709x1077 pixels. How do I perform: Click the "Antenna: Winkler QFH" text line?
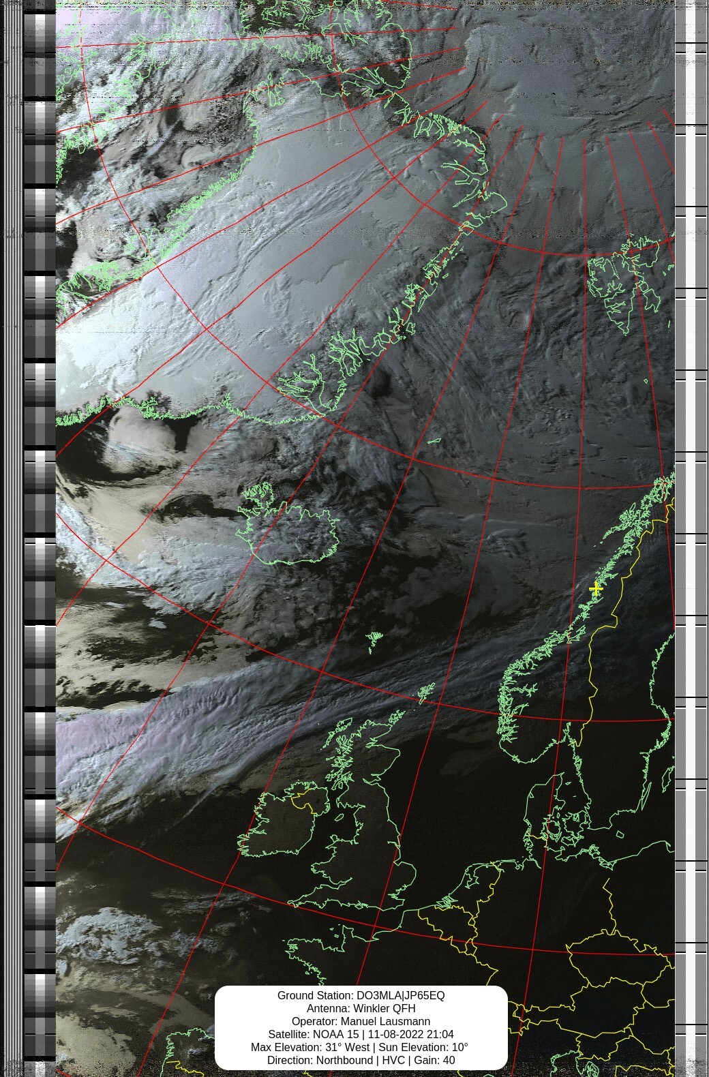361,1008
